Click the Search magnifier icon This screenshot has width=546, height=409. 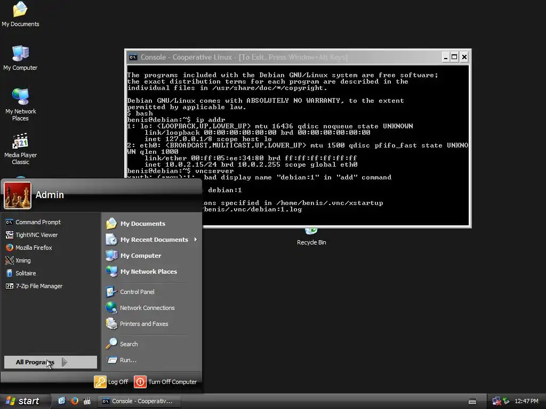111,344
